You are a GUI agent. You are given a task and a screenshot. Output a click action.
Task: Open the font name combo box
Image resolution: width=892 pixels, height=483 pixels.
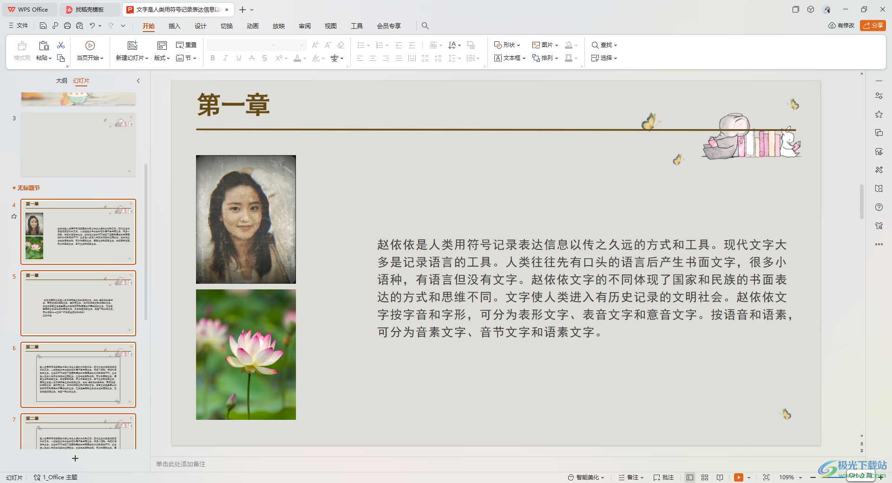click(243, 45)
